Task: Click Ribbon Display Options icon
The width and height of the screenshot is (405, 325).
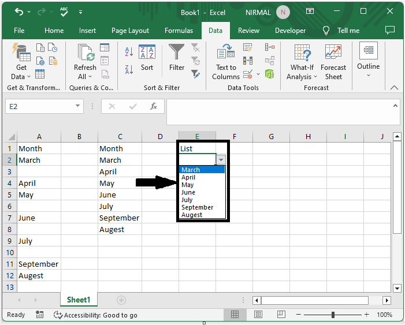Action: pos(310,11)
